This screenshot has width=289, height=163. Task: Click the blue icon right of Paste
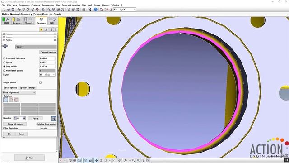(53, 119)
